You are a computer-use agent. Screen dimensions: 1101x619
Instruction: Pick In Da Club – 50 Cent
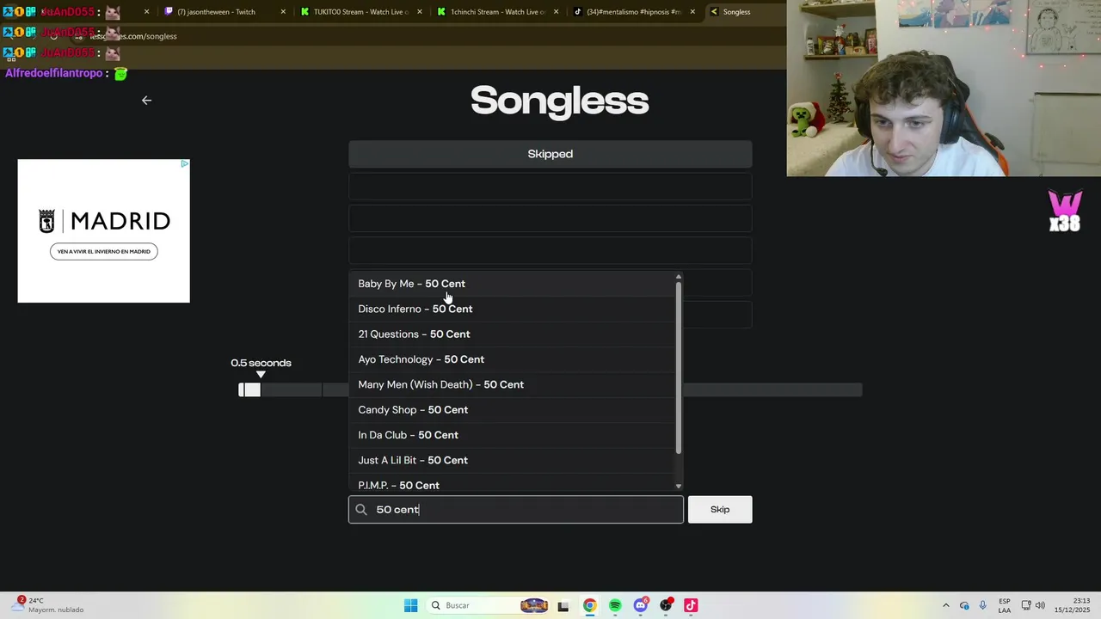(512, 435)
